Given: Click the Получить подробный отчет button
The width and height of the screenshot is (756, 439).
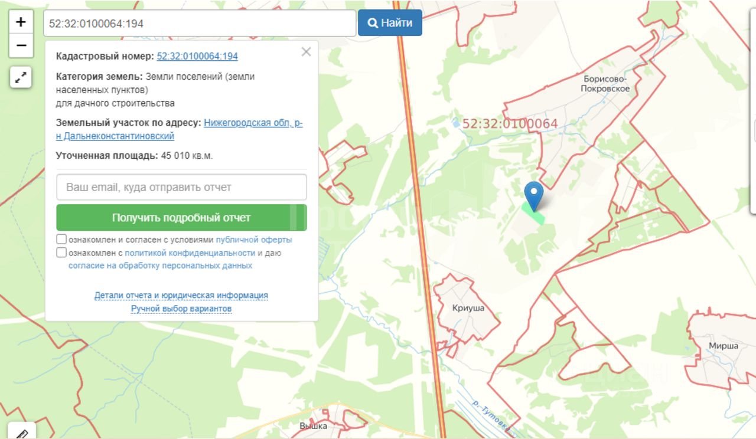Looking at the screenshot, I should (181, 218).
